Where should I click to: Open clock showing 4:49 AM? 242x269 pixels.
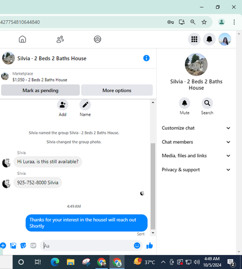[x=212, y=262]
